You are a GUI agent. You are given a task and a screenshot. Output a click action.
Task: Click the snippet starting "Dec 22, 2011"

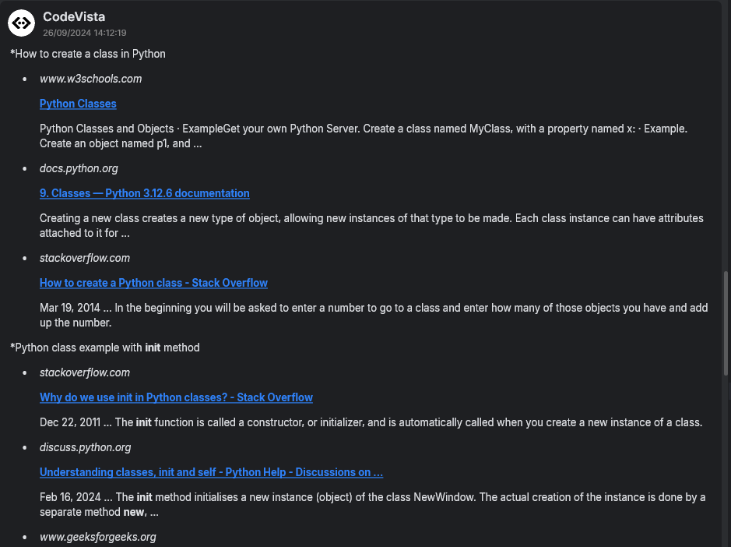point(371,422)
